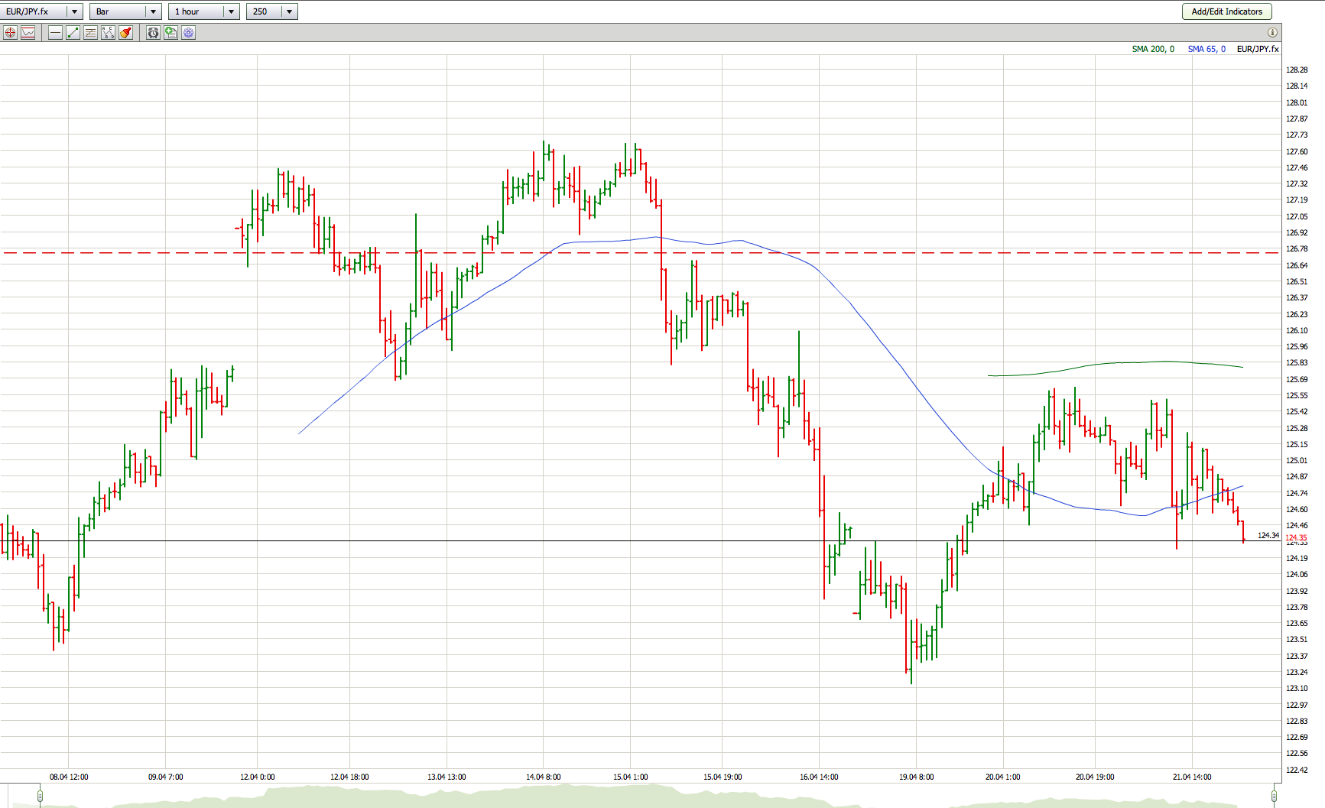Choose the Fibonacci retracement lines tool
This screenshot has width=1325, height=808.
pyautogui.click(x=90, y=33)
